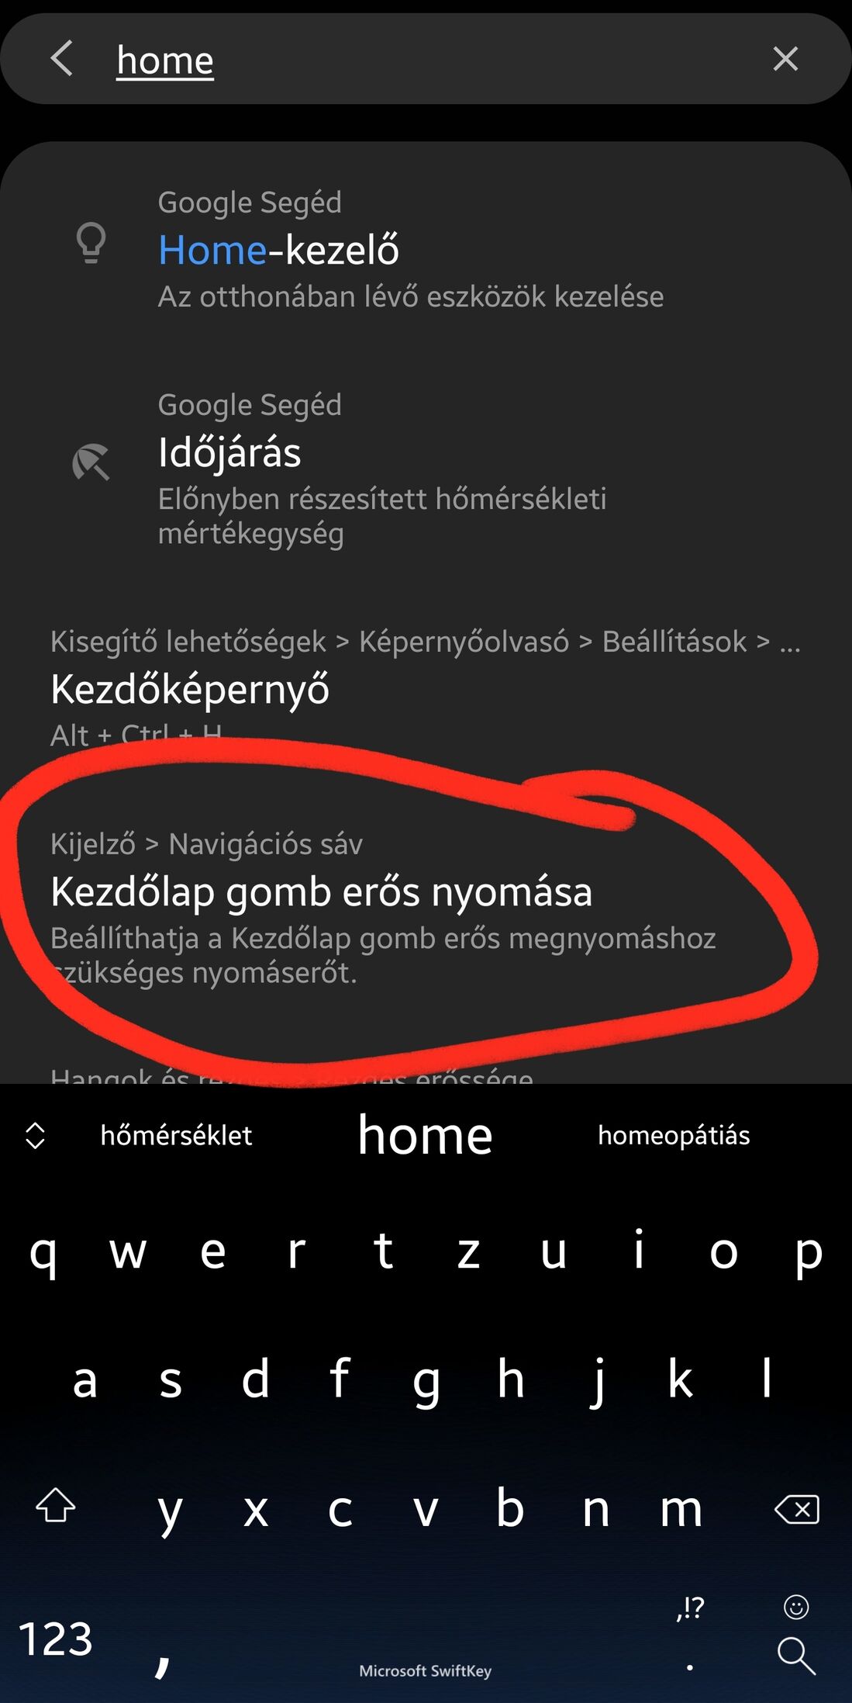Viewport: 852px width, 1703px height.
Task: Tap the magnifier search key on keyboard
Action: 796,1656
